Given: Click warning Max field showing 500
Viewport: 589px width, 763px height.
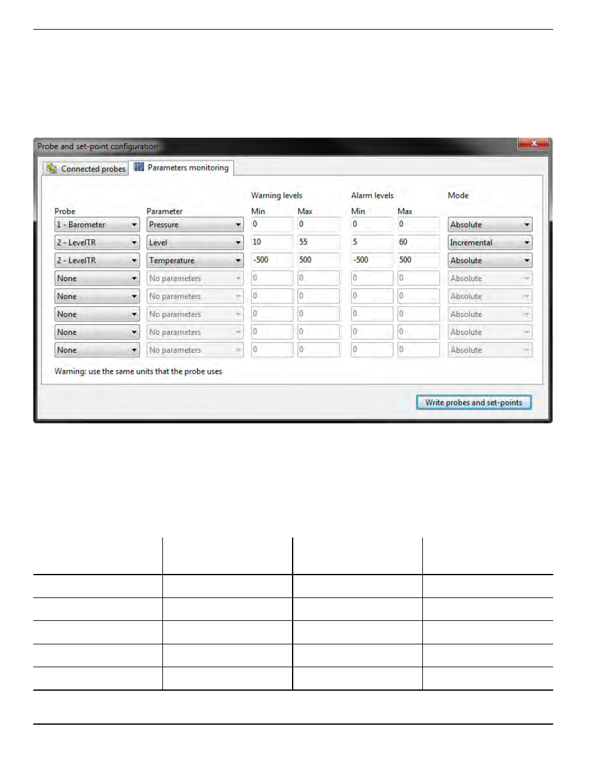Looking at the screenshot, I should (319, 260).
